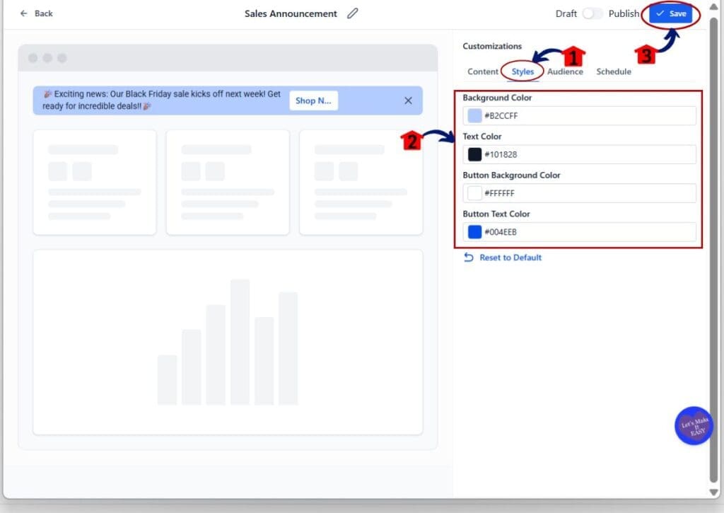
Task: Open the Let's Make It Easy floating badge
Action: pos(694,426)
